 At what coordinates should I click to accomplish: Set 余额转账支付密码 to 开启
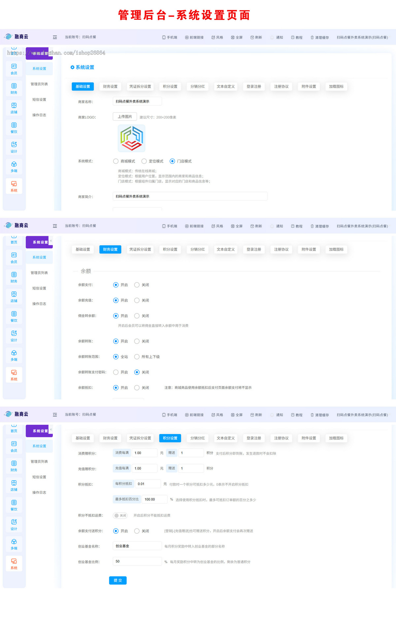[x=116, y=372]
